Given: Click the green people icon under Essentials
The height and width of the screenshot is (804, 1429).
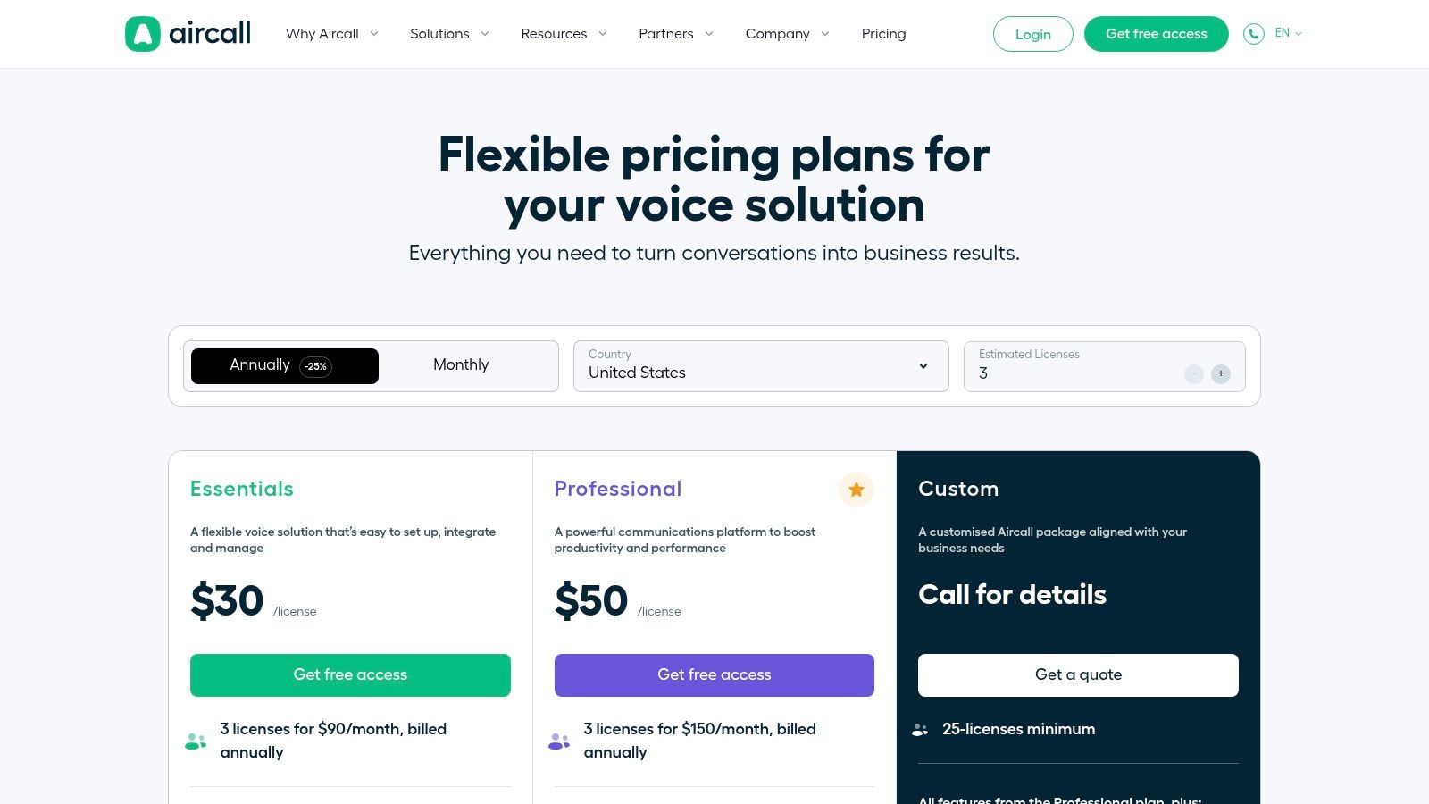Looking at the screenshot, I should [196, 741].
